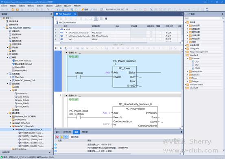The height and width of the screenshot is (159, 225).
Task: Expand the EtherCAT_Master_Task tree node
Action: (11, 80)
